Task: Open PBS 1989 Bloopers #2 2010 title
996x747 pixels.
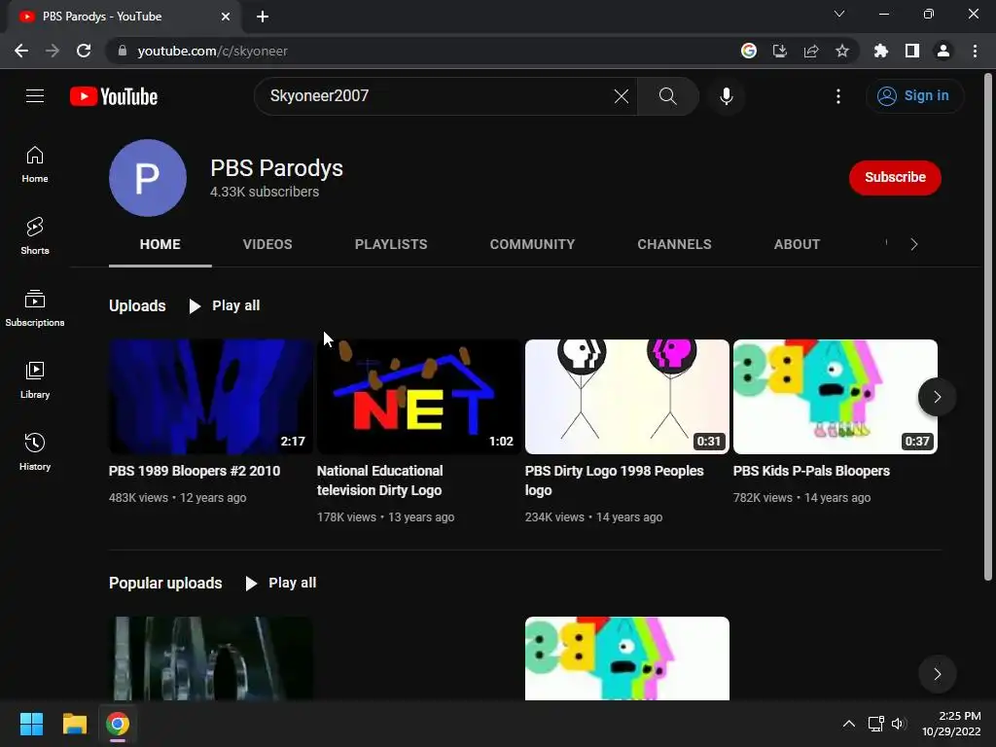Action: coord(195,471)
